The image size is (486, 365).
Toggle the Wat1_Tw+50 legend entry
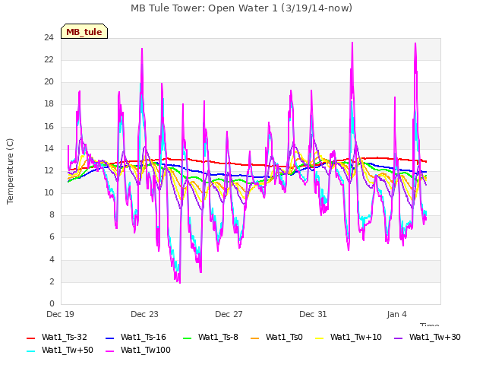point(60,350)
